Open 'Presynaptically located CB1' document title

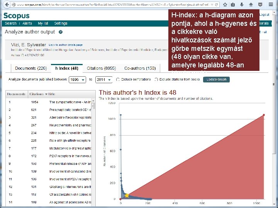(x=70, y=110)
